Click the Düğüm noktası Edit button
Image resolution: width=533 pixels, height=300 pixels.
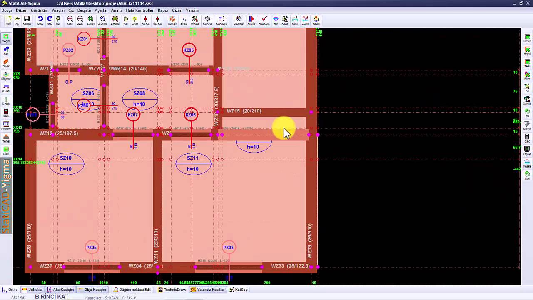pos(132,290)
